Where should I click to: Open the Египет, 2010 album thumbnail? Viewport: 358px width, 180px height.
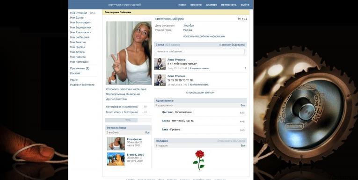pos(116,159)
